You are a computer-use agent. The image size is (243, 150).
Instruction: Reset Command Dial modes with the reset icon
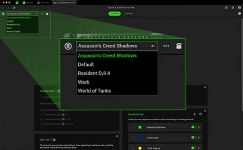point(200,114)
